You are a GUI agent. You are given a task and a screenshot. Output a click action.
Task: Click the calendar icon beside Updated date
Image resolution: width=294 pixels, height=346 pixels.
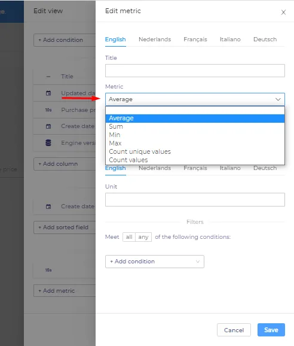point(48,93)
